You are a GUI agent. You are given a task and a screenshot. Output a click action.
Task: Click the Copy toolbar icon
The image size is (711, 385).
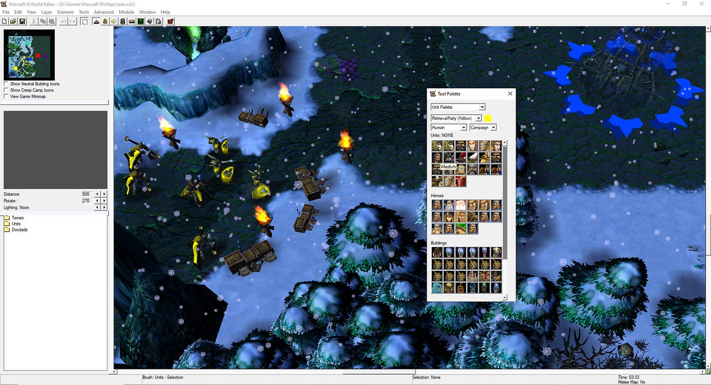click(x=43, y=21)
